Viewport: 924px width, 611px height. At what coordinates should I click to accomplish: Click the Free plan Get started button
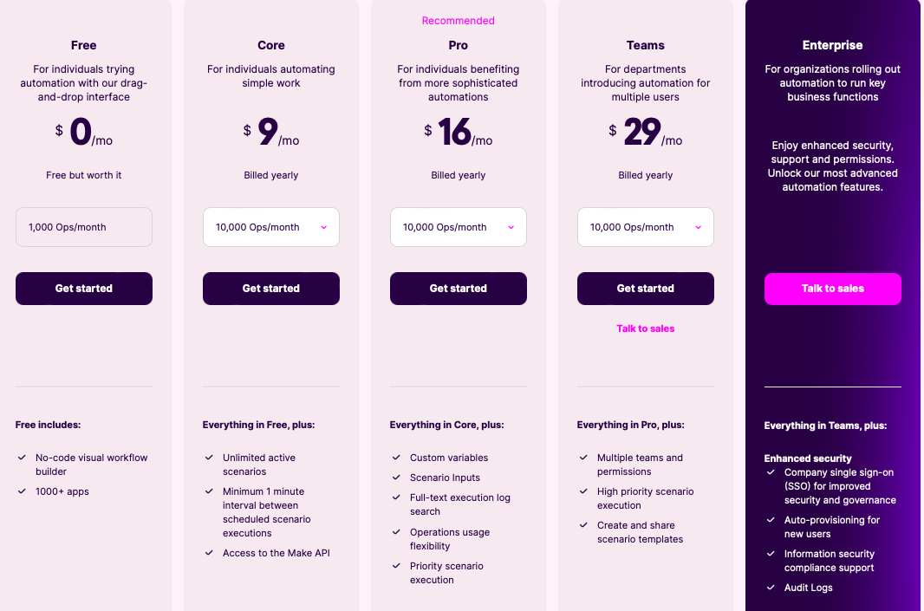(84, 288)
